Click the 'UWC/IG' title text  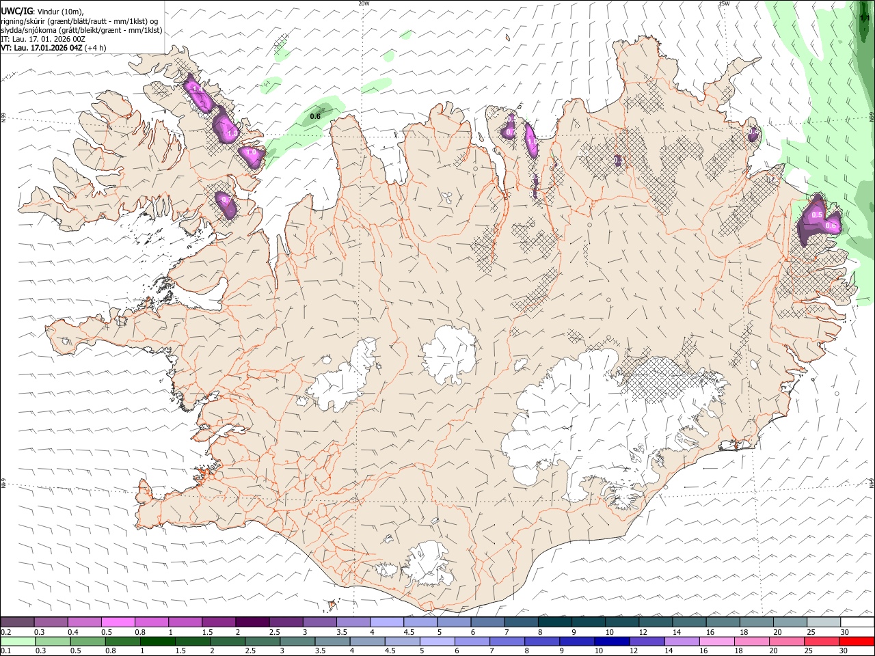pyautogui.click(x=16, y=12)
